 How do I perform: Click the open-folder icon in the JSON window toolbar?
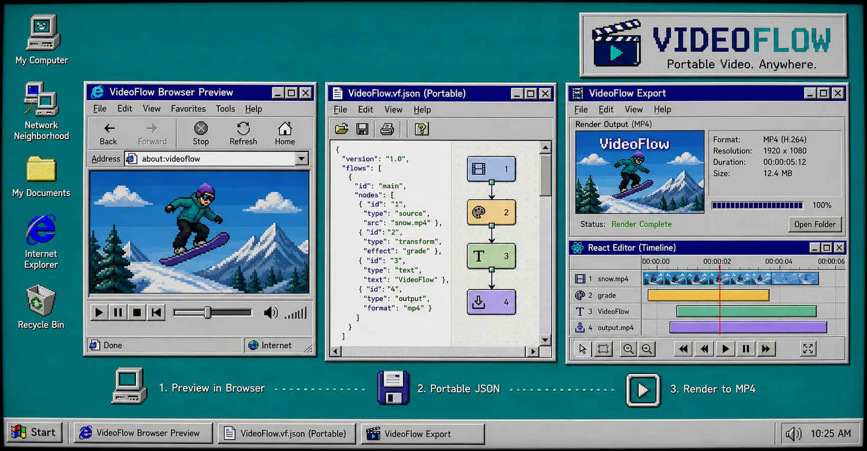tap(342, 129)
